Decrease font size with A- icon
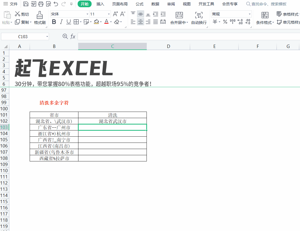The width and height of the screenshot is (300, 231). pyautogui.click(x=123, y=14)
